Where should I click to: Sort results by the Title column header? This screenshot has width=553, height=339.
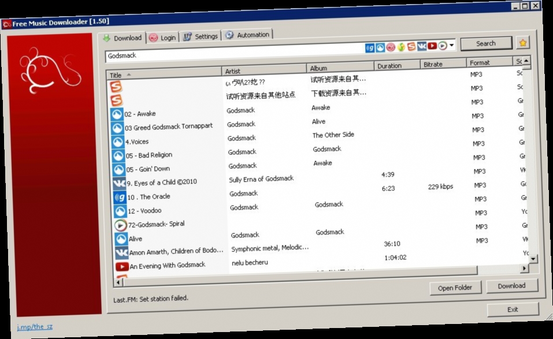click(164, 73)
